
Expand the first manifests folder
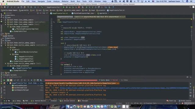[3, 15]
